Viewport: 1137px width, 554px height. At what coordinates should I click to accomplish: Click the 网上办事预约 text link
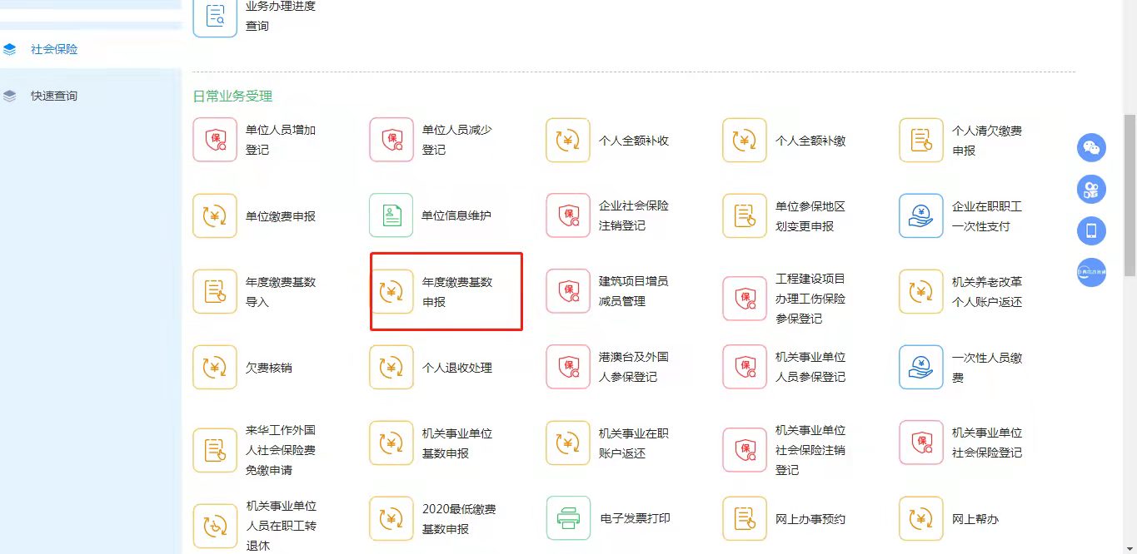coord(810,519)
